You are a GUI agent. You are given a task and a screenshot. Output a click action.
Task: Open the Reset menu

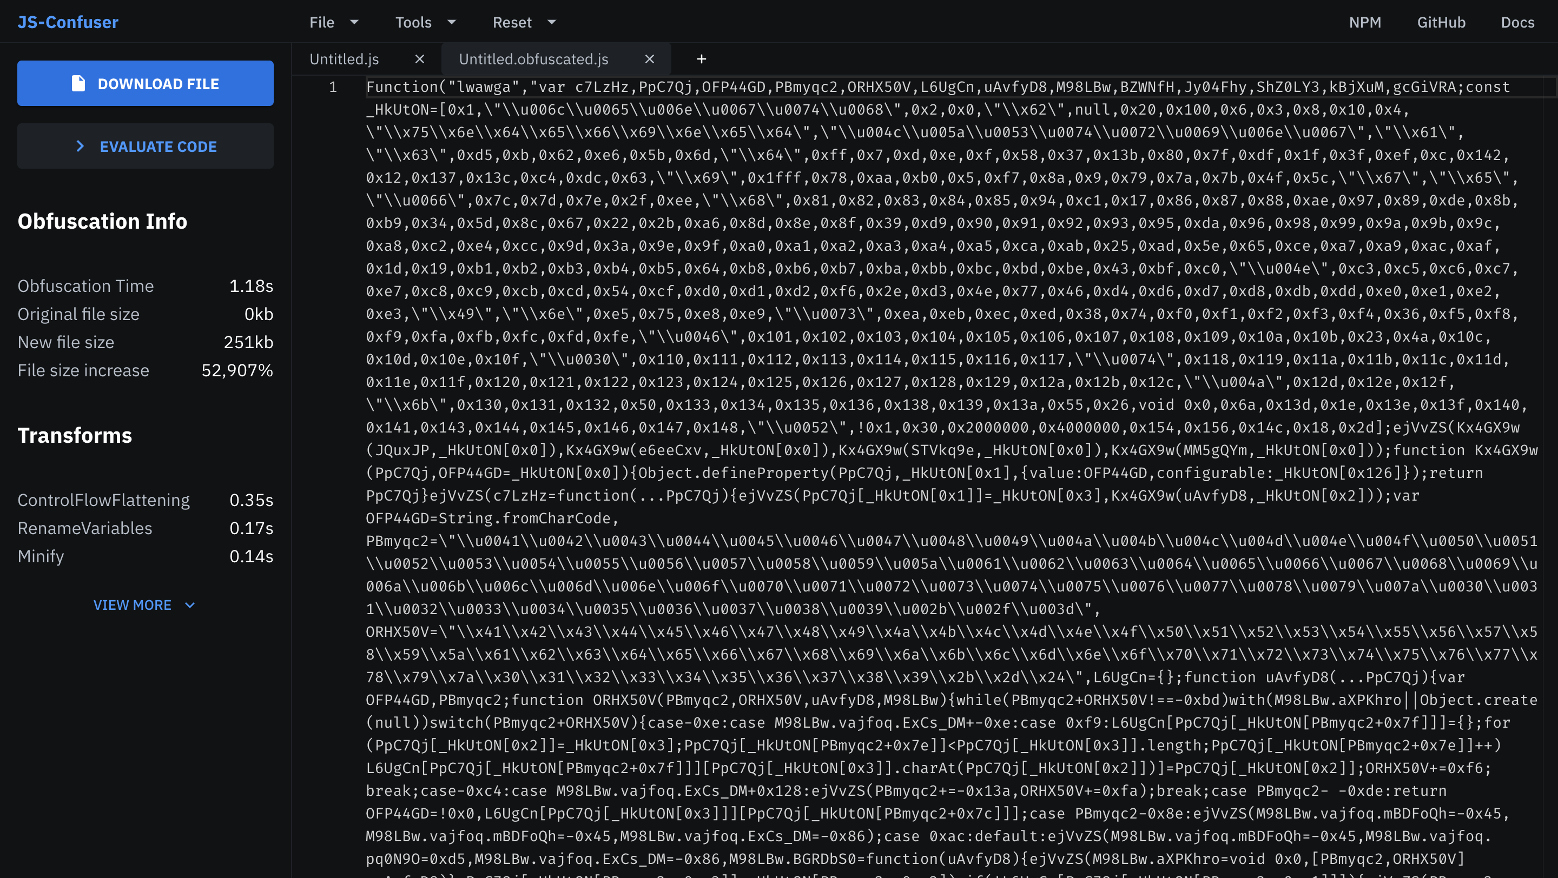[512, 22]
